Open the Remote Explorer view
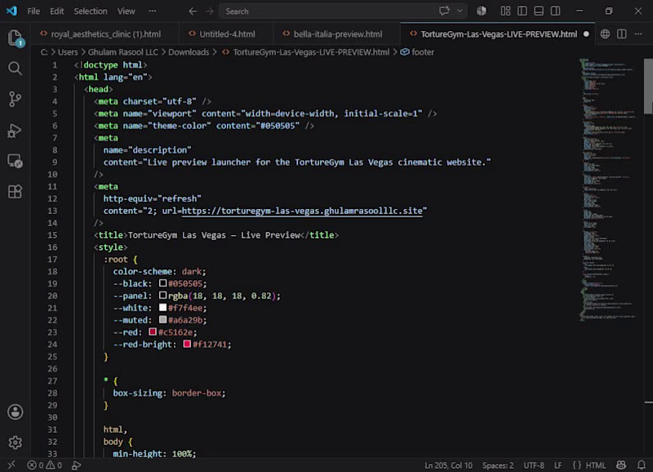 pos(15,161)
